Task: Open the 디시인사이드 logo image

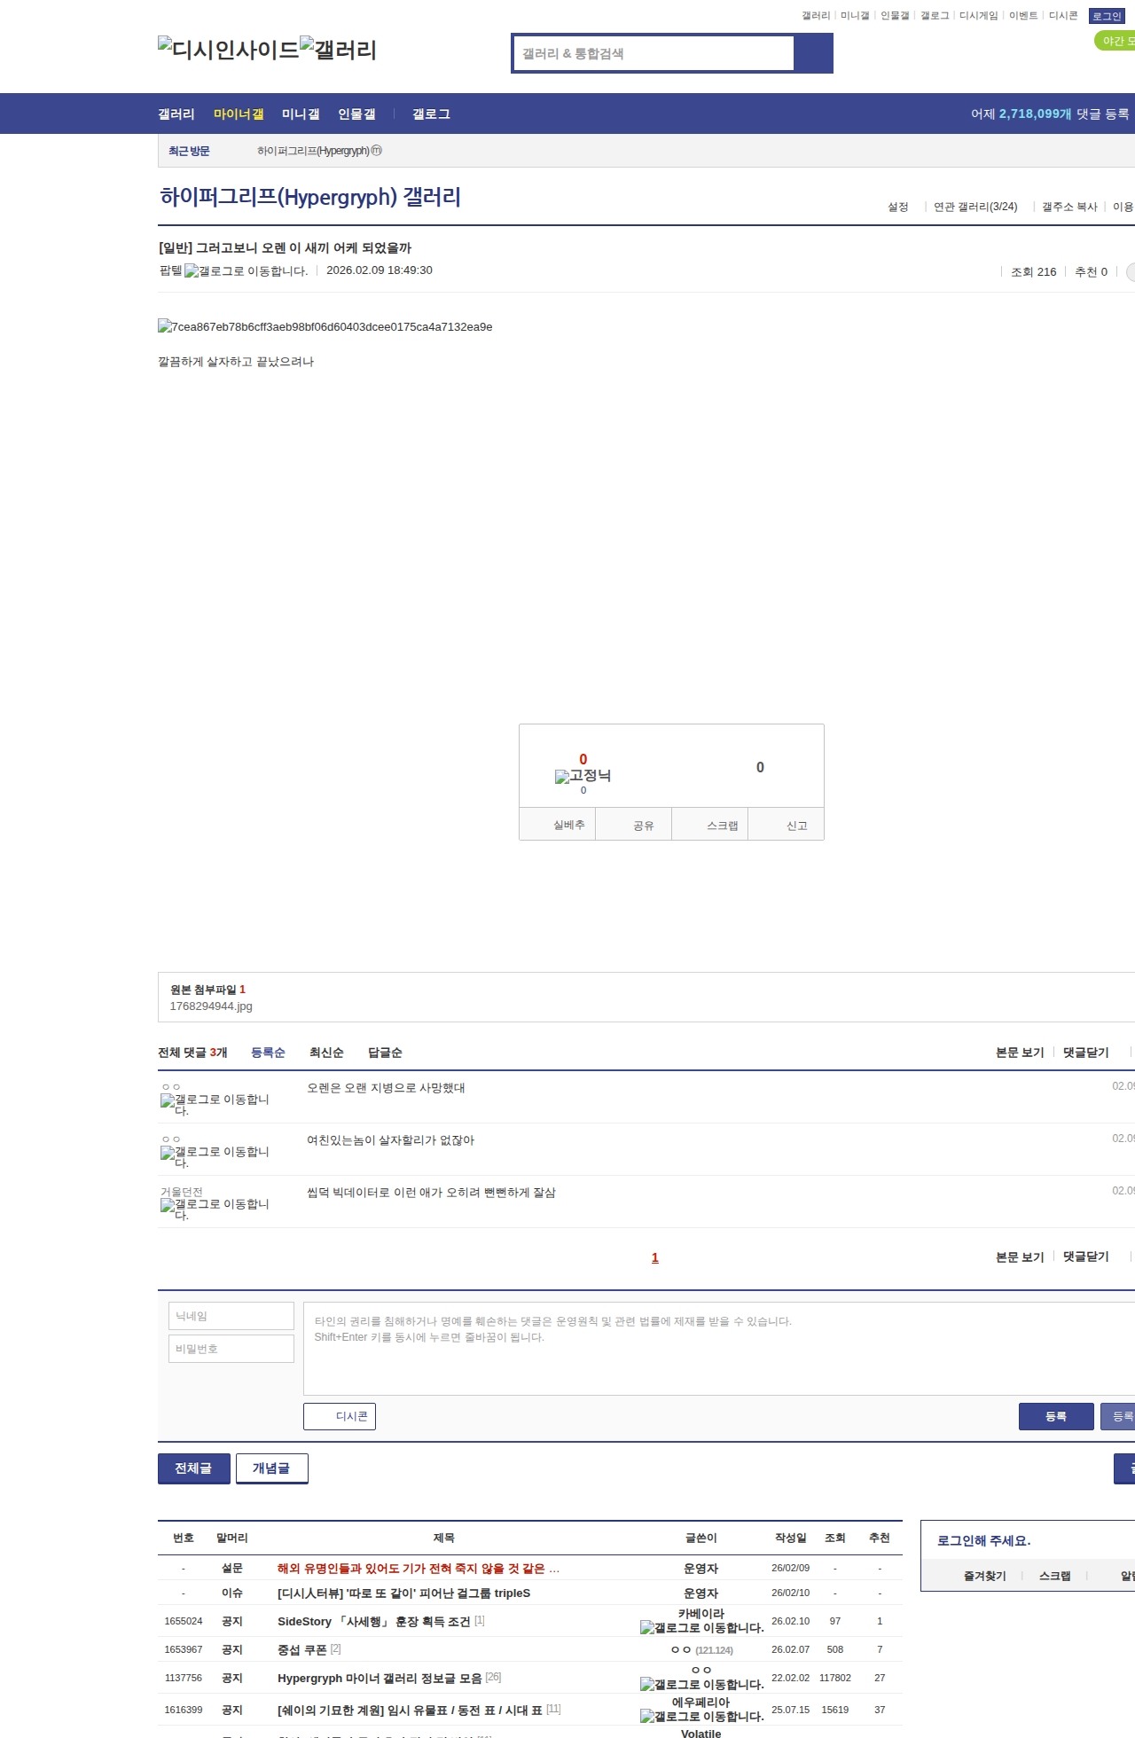Action: [x=228, y=49]
